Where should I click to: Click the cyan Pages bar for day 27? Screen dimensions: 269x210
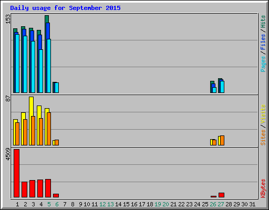222,87
